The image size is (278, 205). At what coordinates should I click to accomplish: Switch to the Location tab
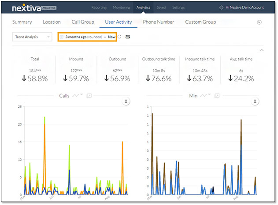coord(52,22)
